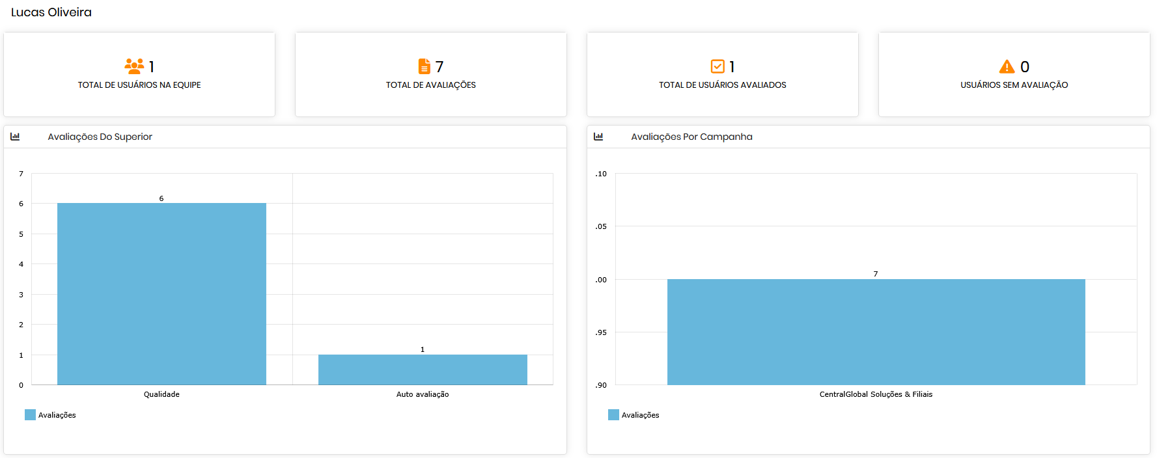Click the Avaliações Por Campanha panel title
This screenshot has width=1157, height=458.
click(x=691, y=137)
